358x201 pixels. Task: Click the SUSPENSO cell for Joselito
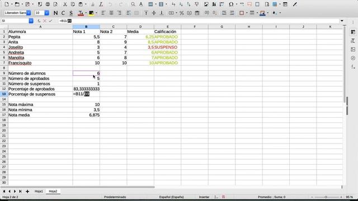[x=167, y=47]
